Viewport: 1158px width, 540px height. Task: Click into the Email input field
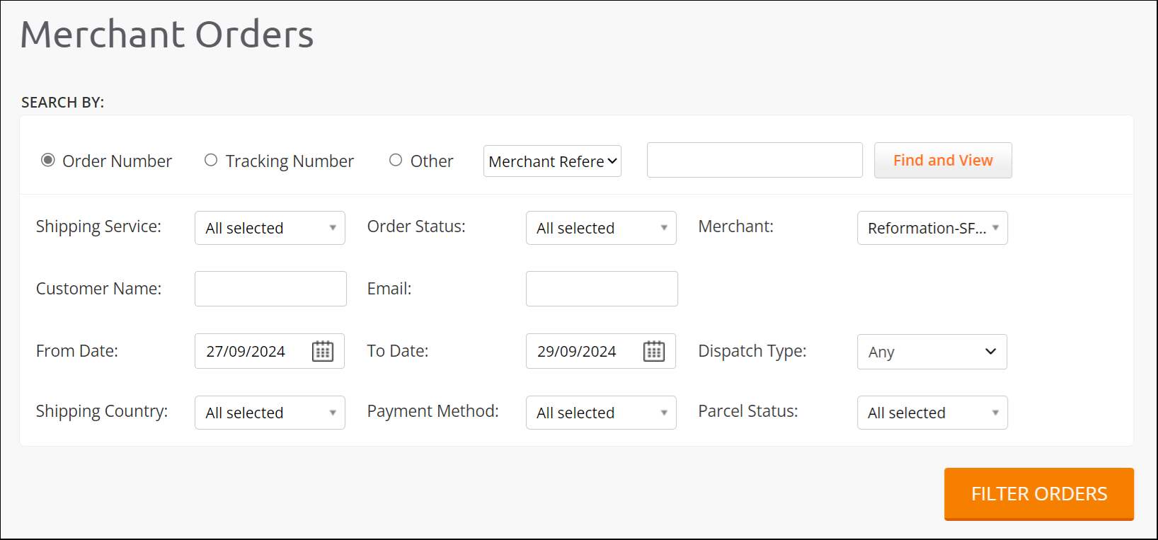tap(602, 289)
